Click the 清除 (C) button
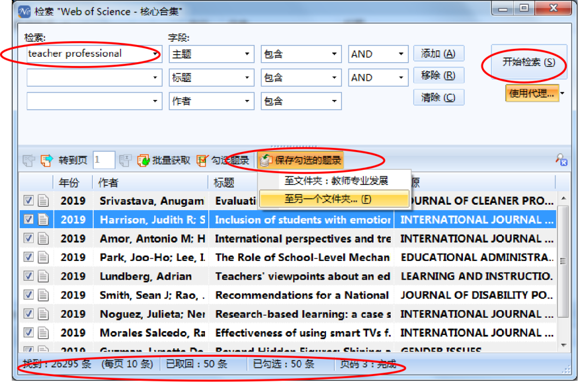This screenshot has width=578, height=382. click(438, 98)
